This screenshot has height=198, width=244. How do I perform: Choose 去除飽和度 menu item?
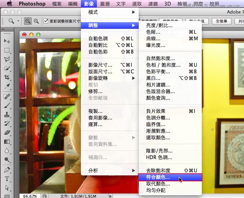(170, 171)
